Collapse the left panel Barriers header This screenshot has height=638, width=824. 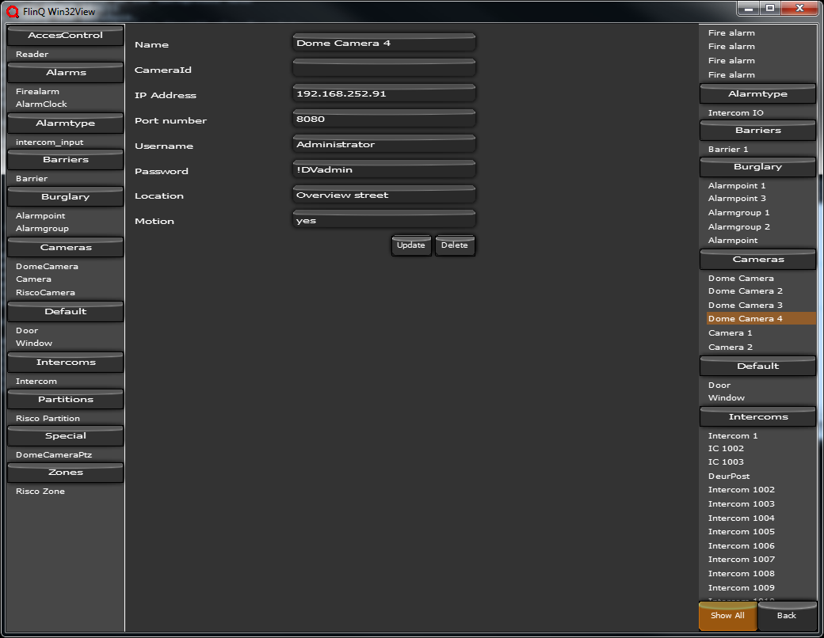pyautogui.click(x=66, y=160)
